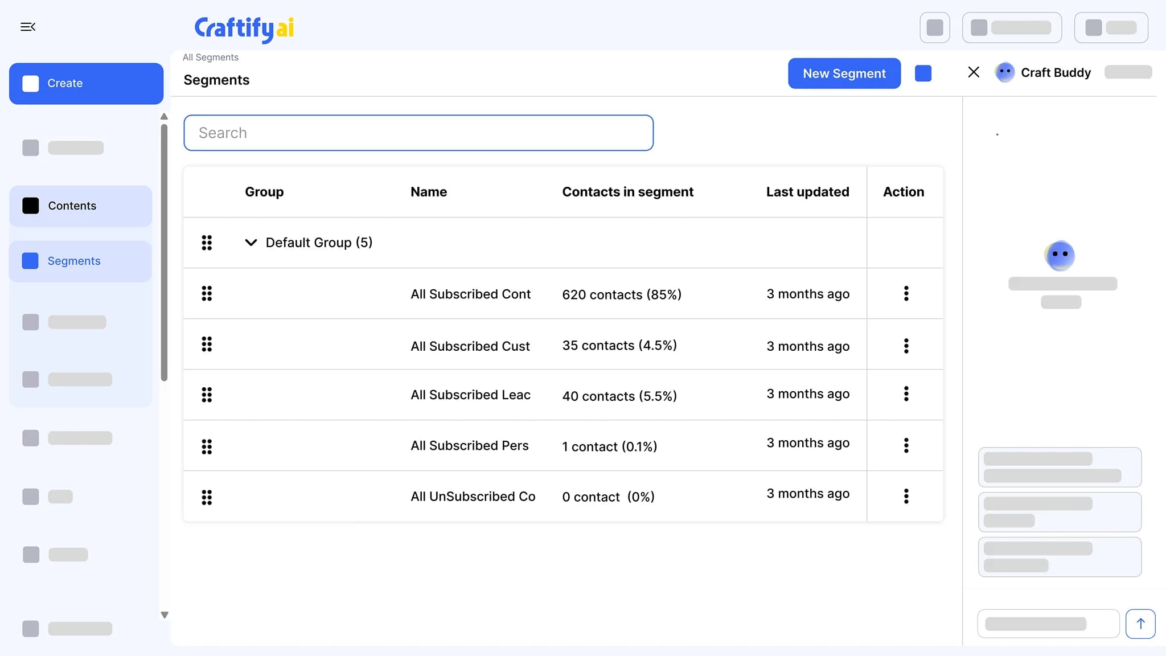Grab the drag handle of Default Group row
Viewport: 1166px width, 656px height.
click(x=207, y=243)
